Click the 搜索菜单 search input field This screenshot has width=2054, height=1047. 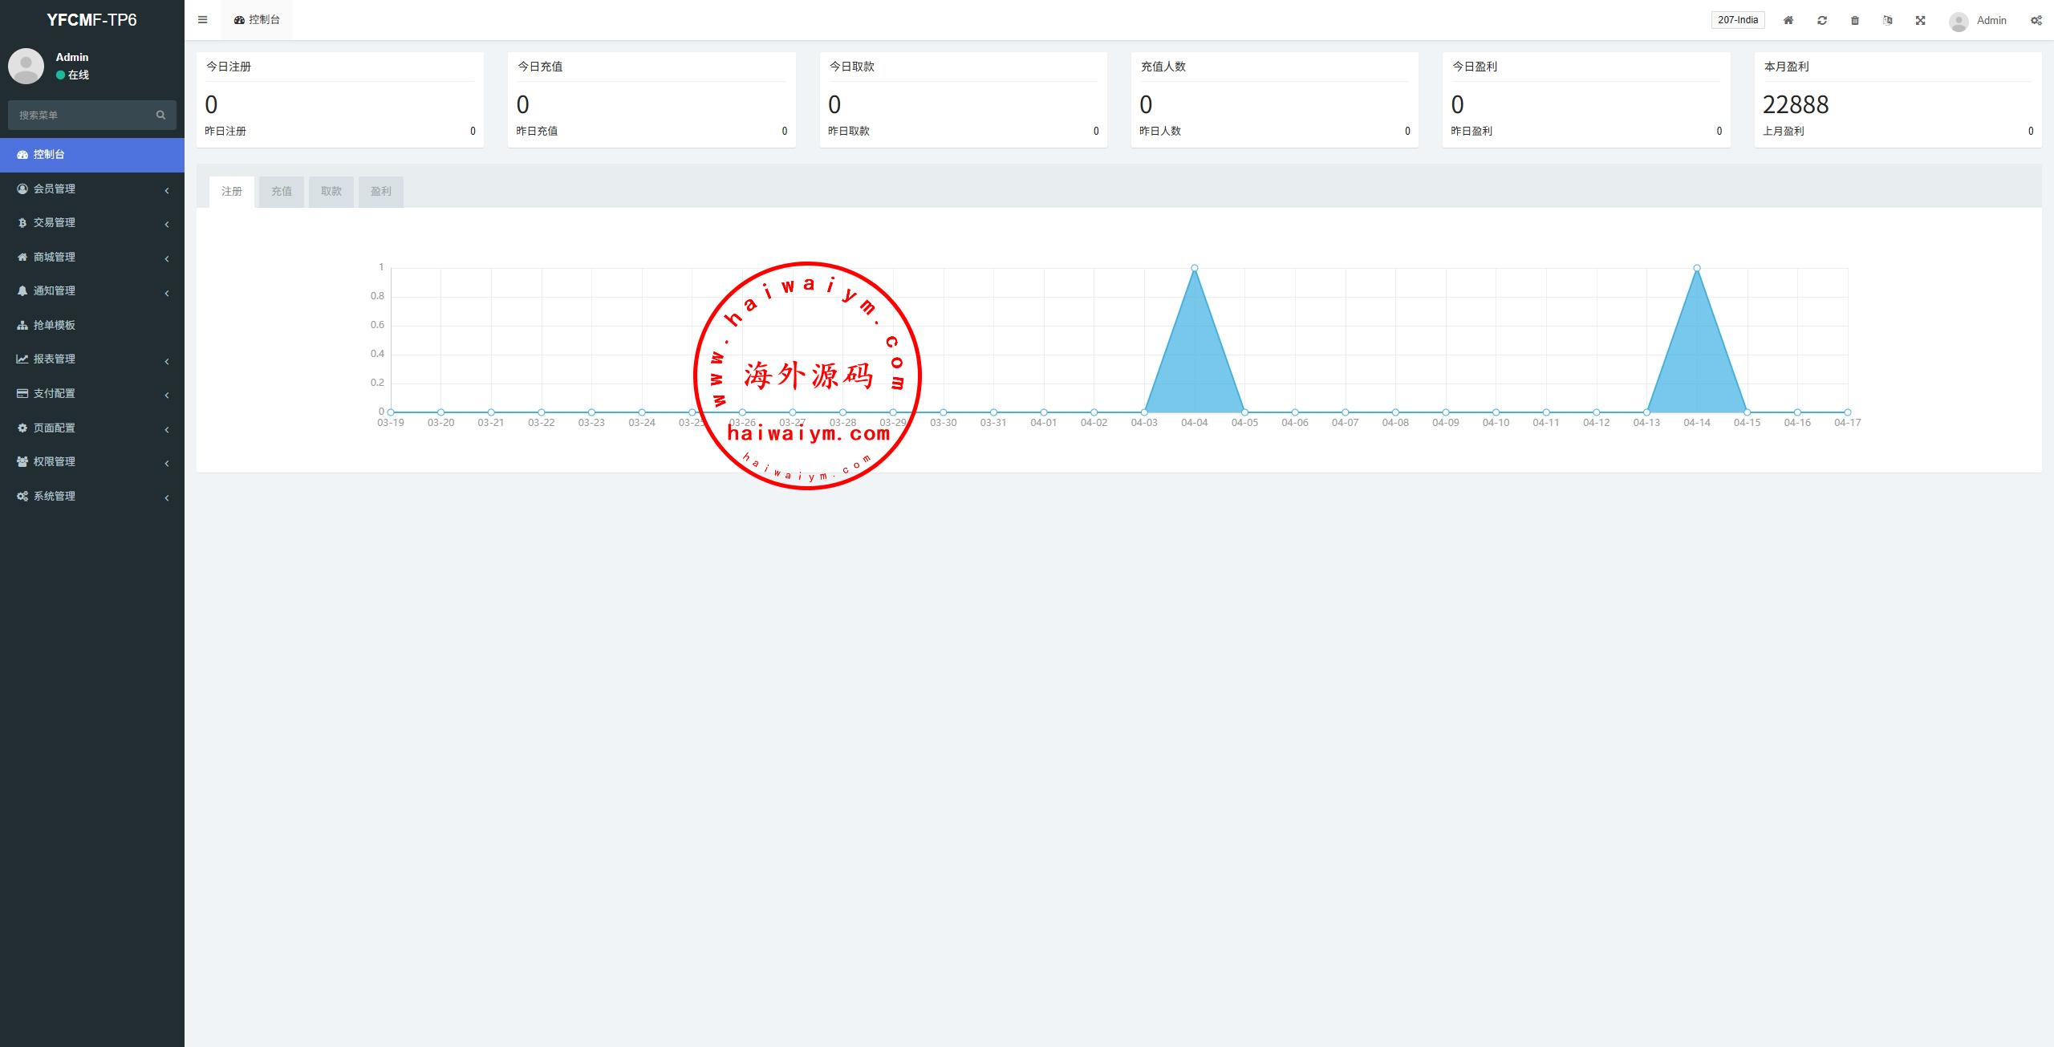click(x=80, y=115)
